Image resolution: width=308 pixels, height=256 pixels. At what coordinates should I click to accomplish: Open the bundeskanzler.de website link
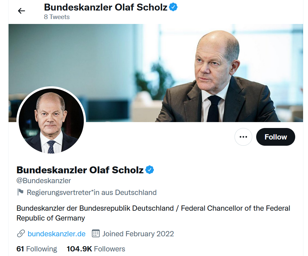click(56, 234)
